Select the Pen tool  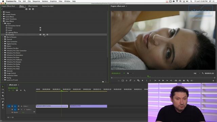(3, 102)
